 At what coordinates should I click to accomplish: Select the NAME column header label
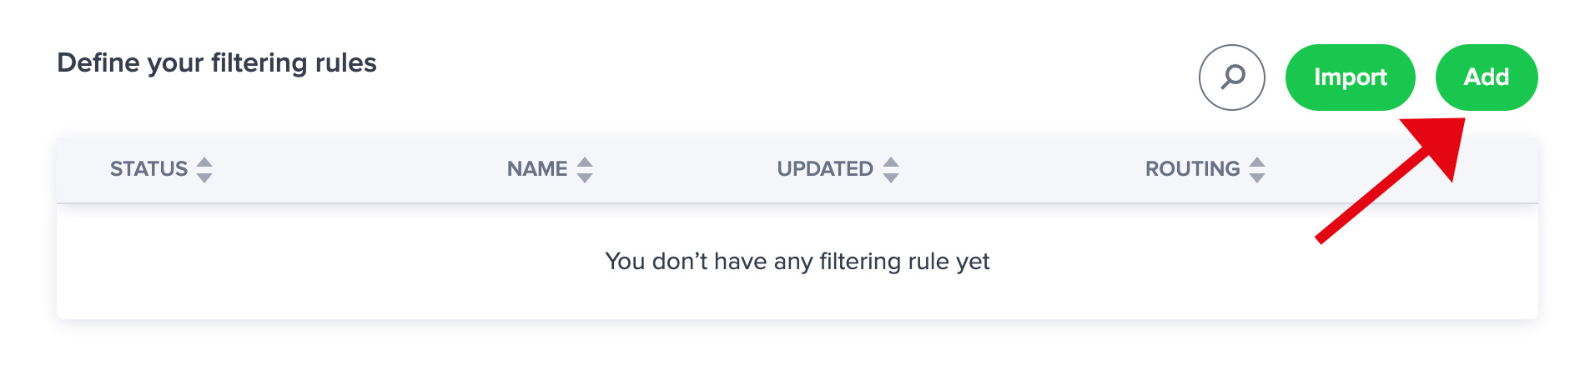pyautogui.click(x=537, y=169)
